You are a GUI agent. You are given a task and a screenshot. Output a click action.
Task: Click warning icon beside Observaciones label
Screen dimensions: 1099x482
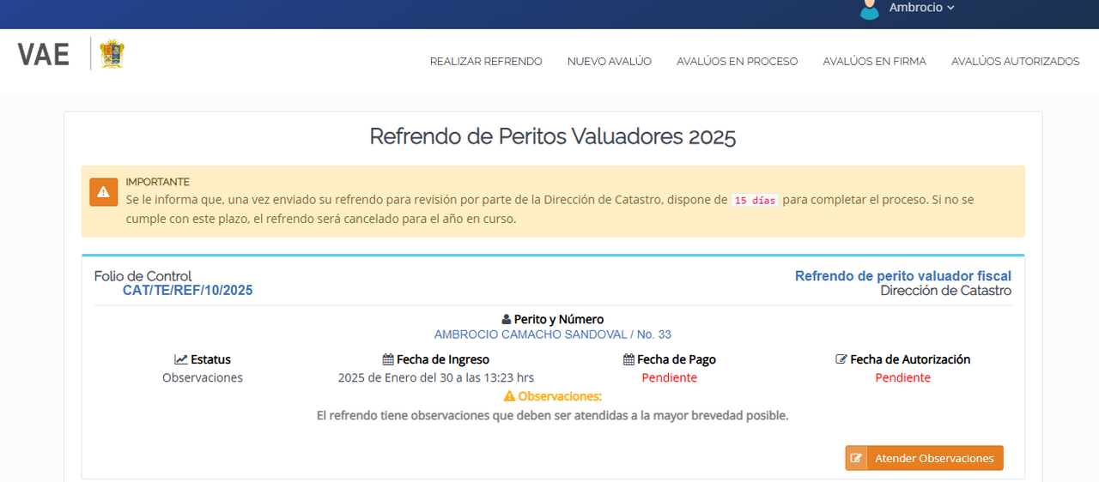[x=509, y=396]
